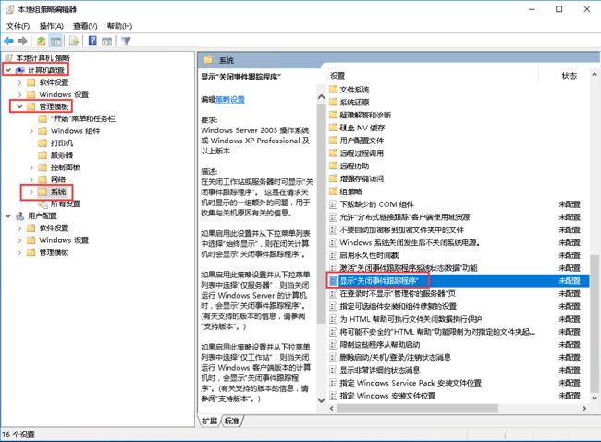Click the Filter funnel toolbar icon
The image size is (601, 442).
(x=126, y=41)
